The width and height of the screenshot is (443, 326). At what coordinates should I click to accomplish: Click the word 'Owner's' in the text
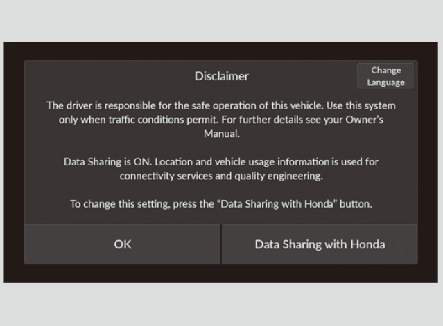[364, 120]
